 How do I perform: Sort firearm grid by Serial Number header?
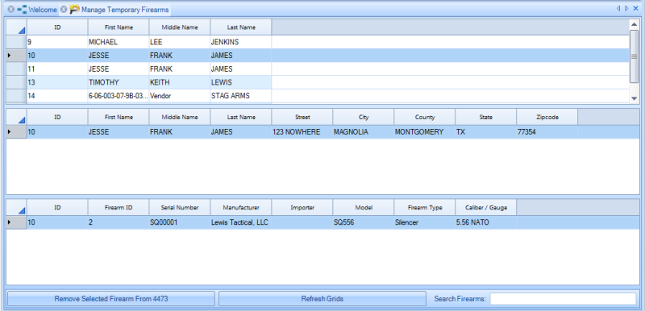pos(180,208)
